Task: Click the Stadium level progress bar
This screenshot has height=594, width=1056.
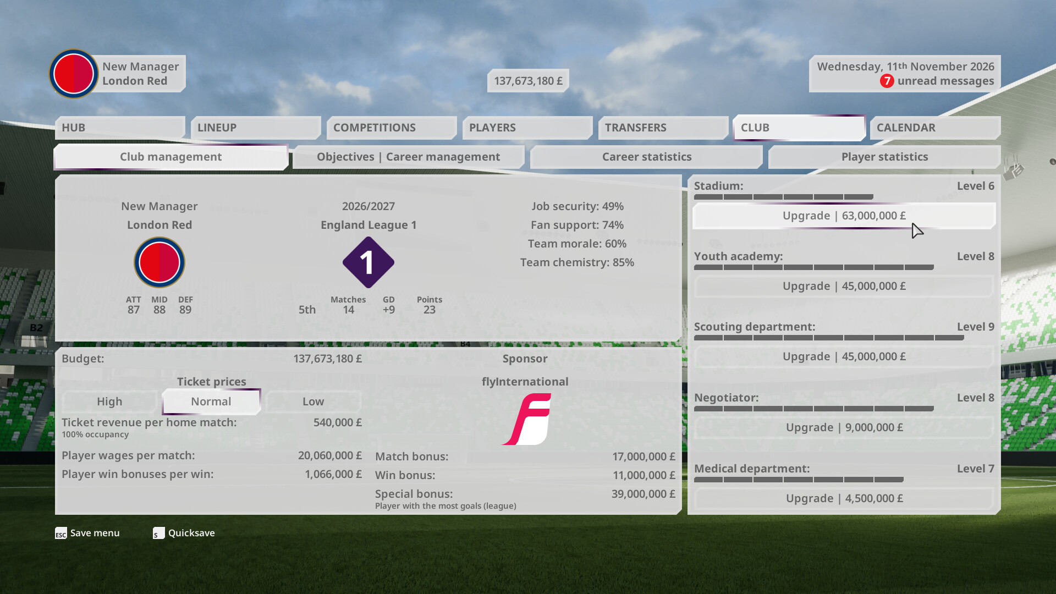Action: pos(784,197)
